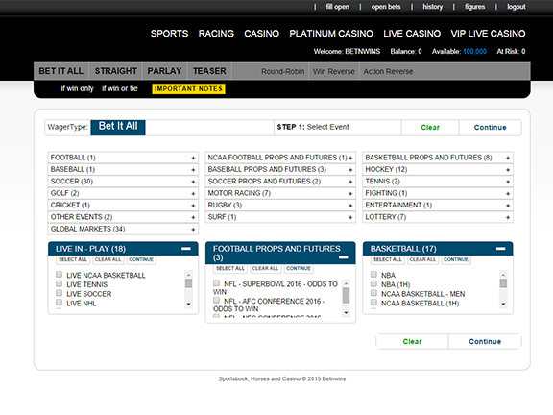Click the Available balance 100,000 link
The height and width of the screenshot is (415, 553).
tap(474, 52)
